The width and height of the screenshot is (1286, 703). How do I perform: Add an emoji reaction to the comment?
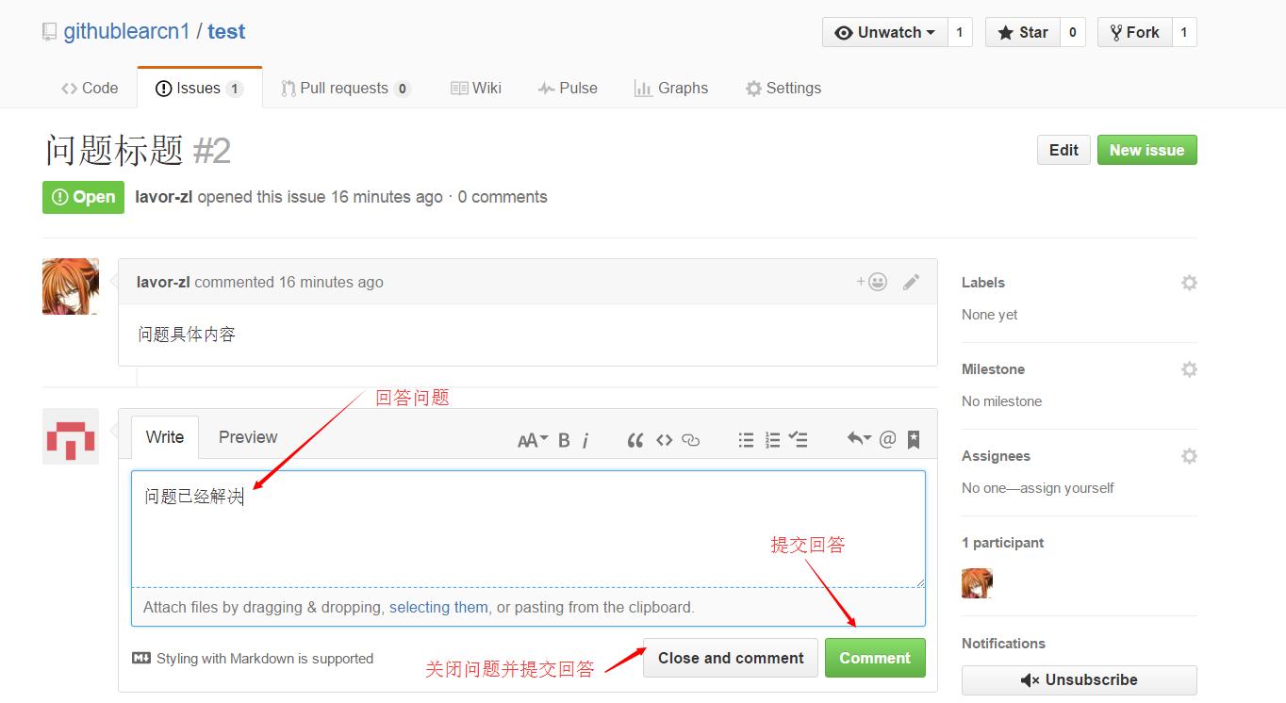pyautogui.click(x=877, y=281)
